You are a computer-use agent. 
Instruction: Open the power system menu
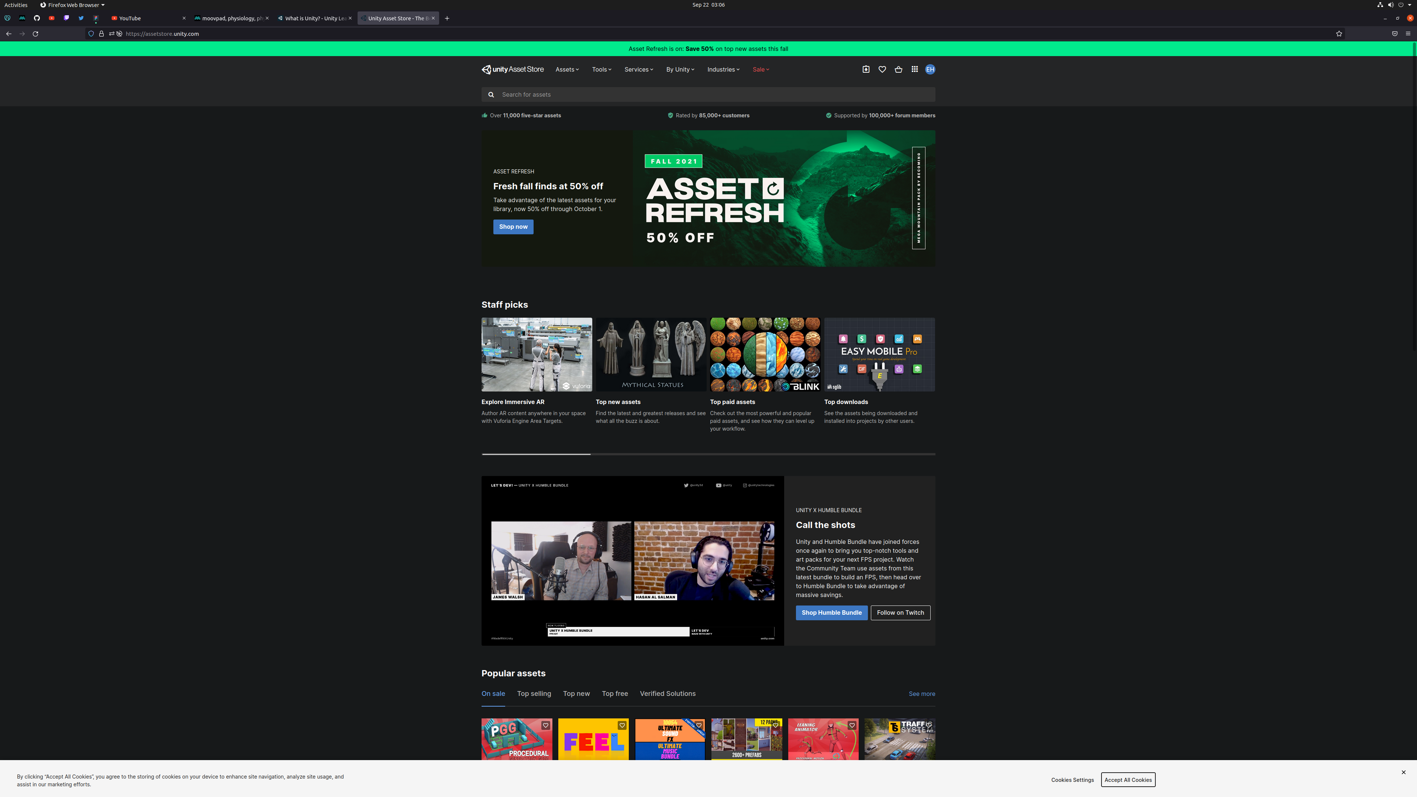[x=1401, y=5]
